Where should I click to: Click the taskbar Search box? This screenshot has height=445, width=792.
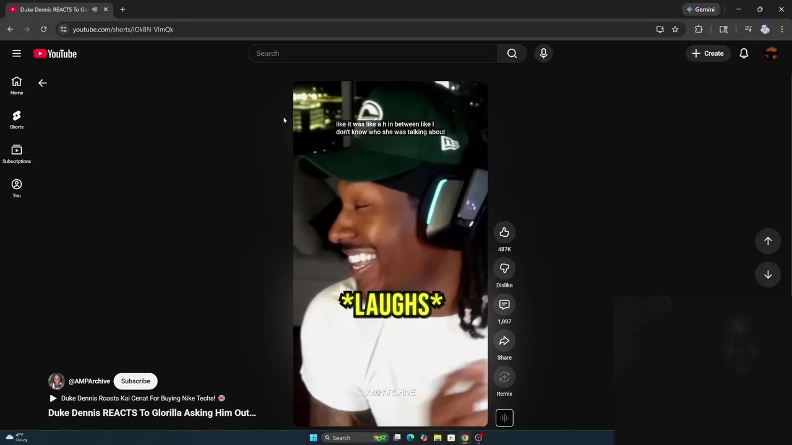355,438
